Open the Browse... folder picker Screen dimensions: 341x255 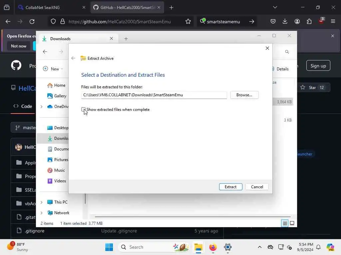(244, 95)
